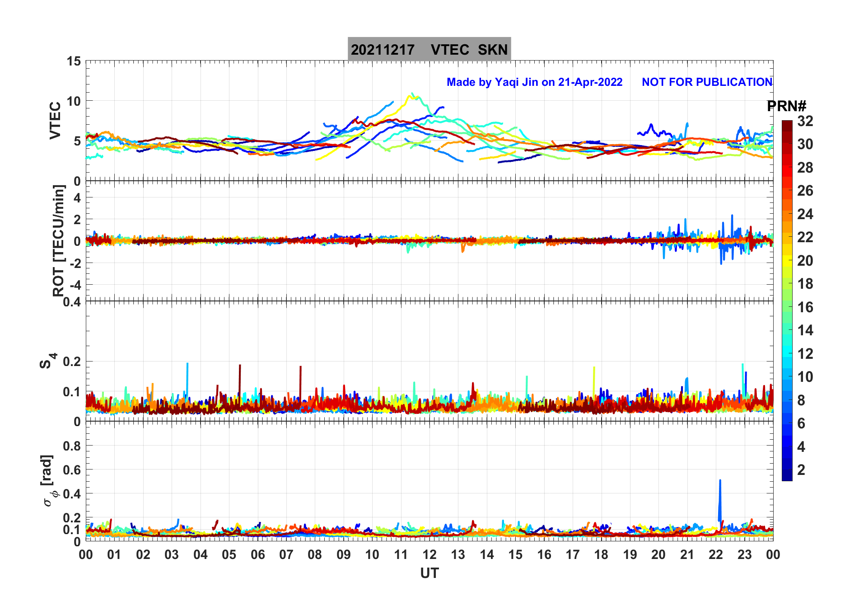
Task: Click the 'NOT FOR PUBLICATION' notice
Action: pyautogui.click(x=707, y=82)
